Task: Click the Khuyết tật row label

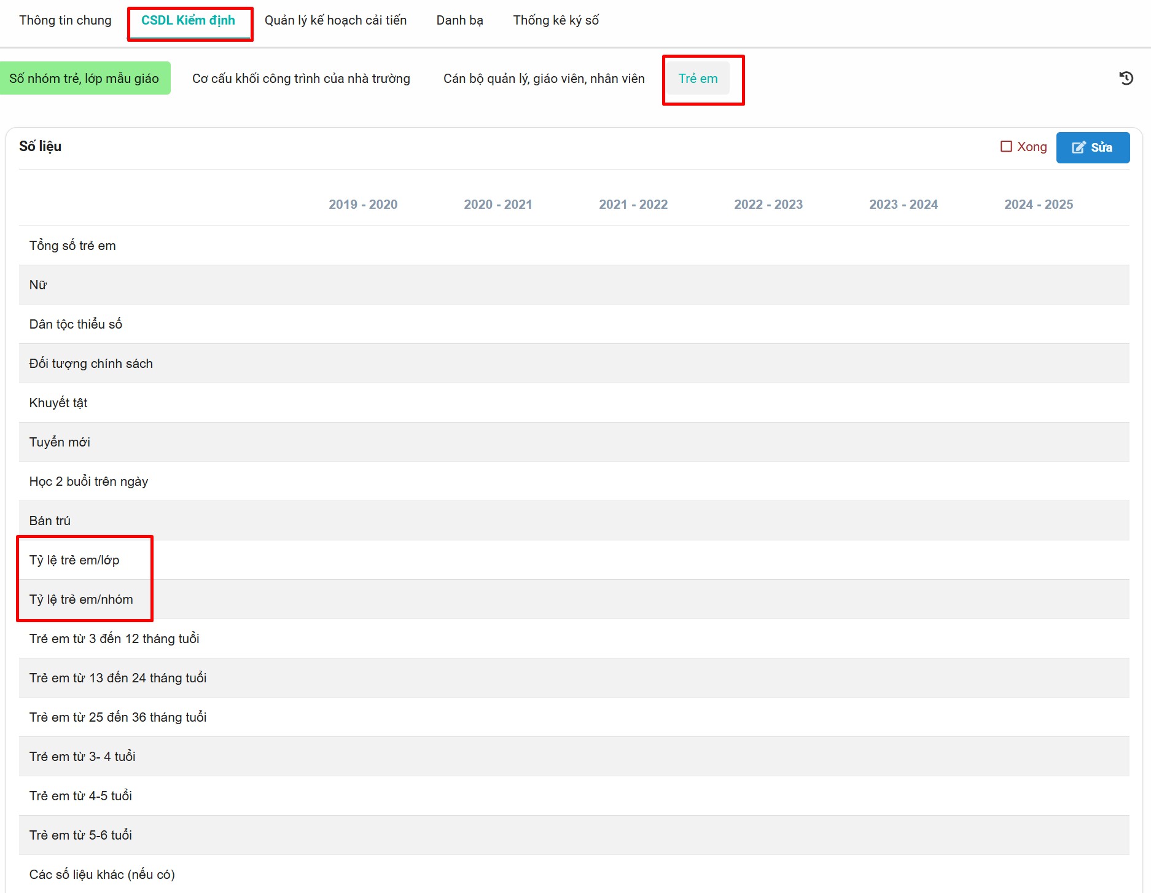Action: click(x=58, y=403)
